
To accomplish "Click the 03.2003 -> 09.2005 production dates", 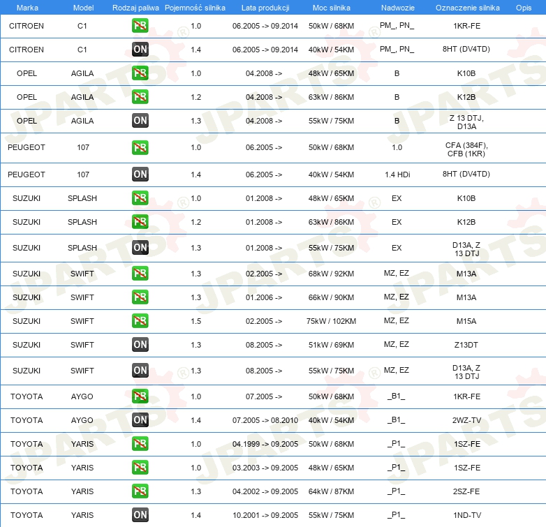I will tap(265, 468).
